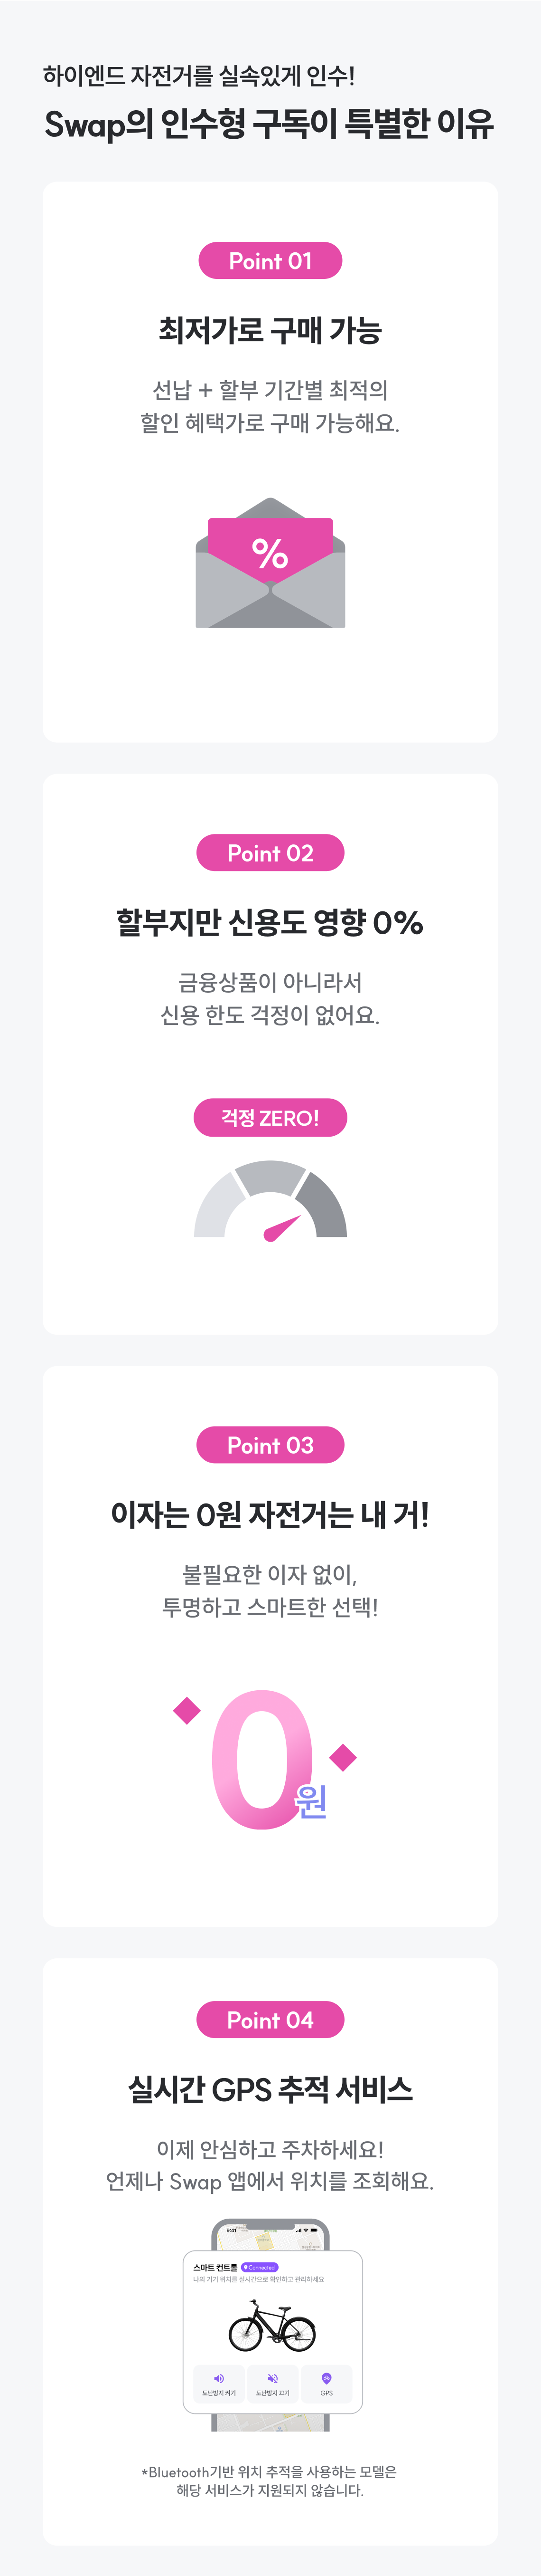Click the pink needle on the gauge

tap(281, 1228)
